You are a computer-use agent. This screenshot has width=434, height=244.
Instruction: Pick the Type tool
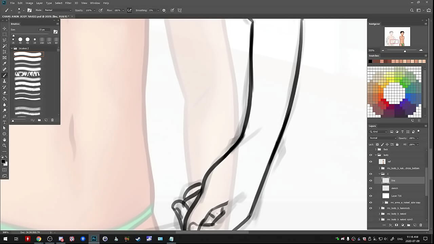coord(4,122)
